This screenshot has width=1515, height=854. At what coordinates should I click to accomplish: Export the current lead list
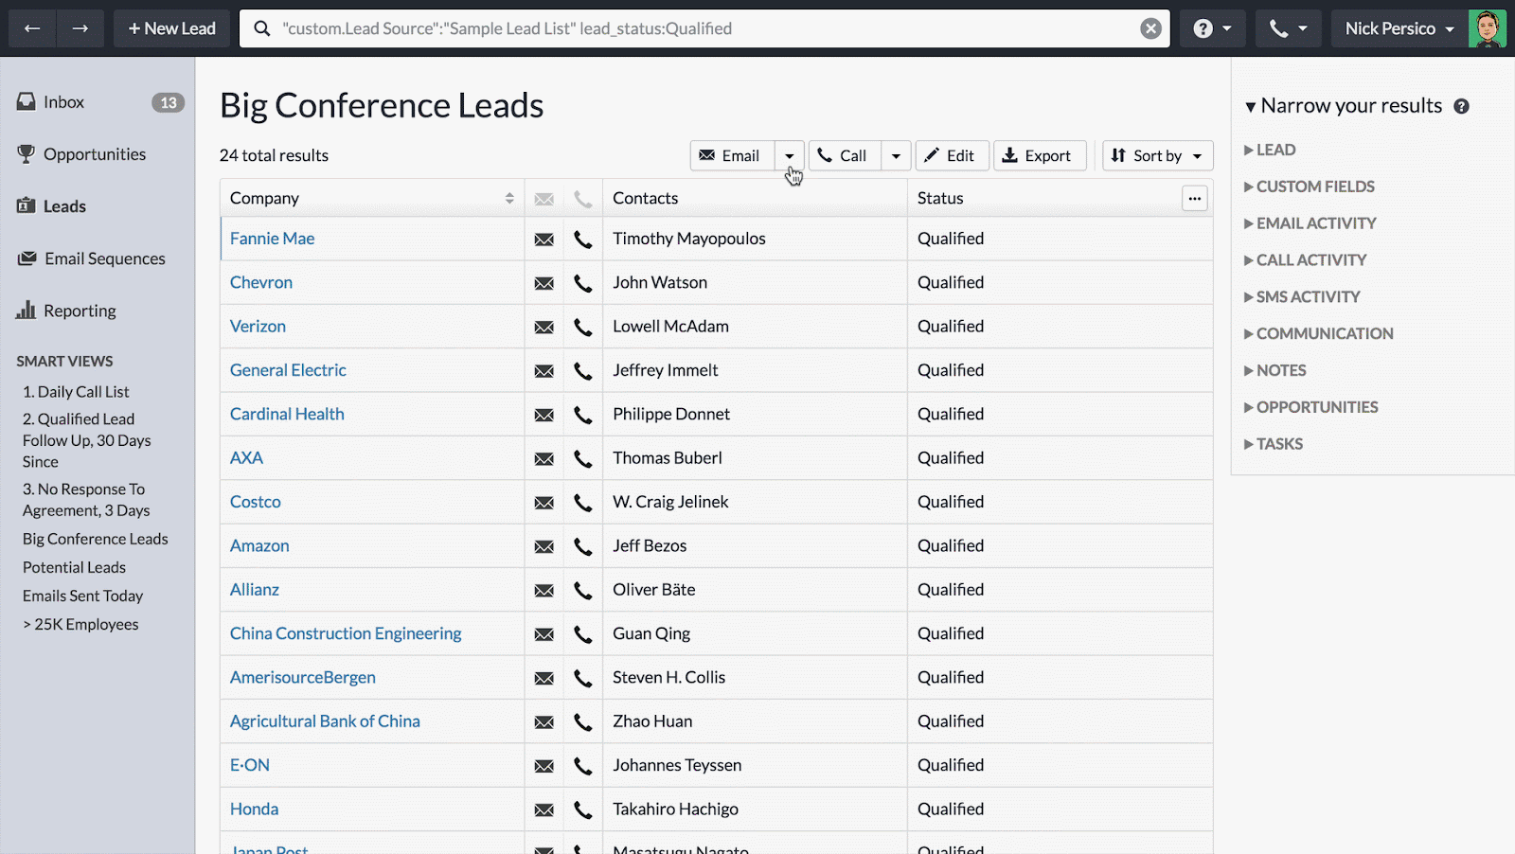tap(1039, 155)
